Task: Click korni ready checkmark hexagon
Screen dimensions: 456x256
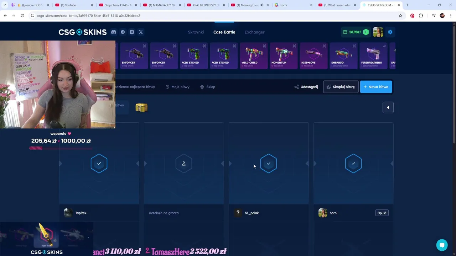Action: pyautogui.click(x=353, y=164)
